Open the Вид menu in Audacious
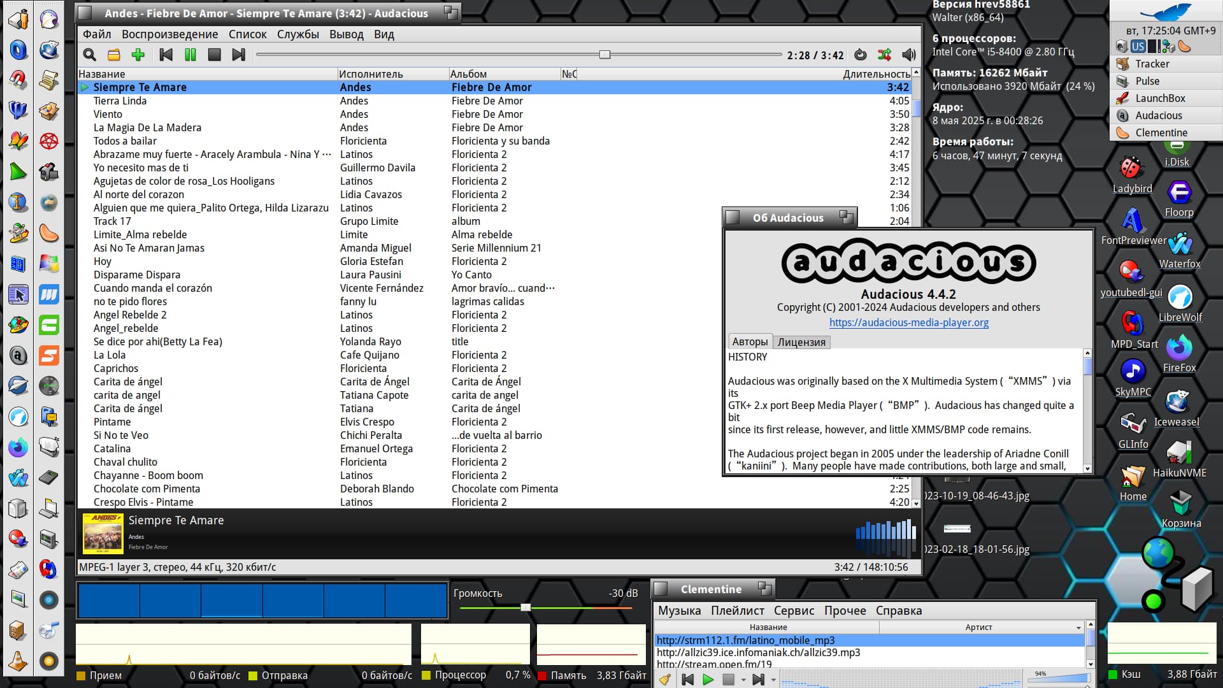The width and height of the screenshot is (1223, 688). tap(384, 34)
